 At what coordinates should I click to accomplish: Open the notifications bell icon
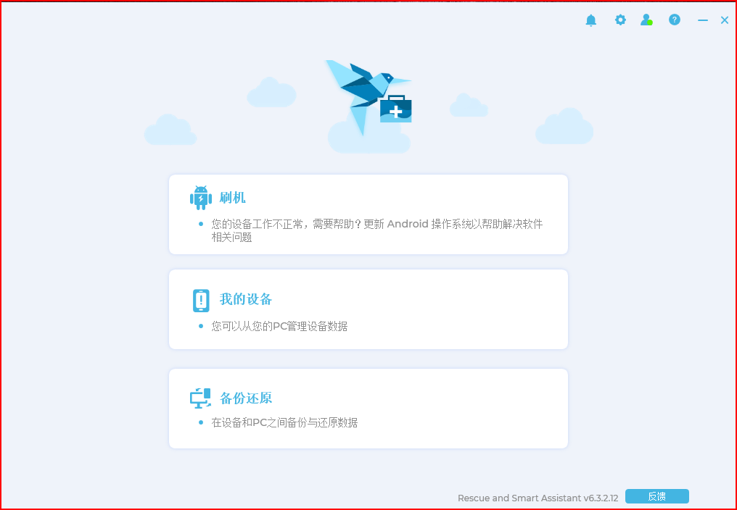point(590,20)
